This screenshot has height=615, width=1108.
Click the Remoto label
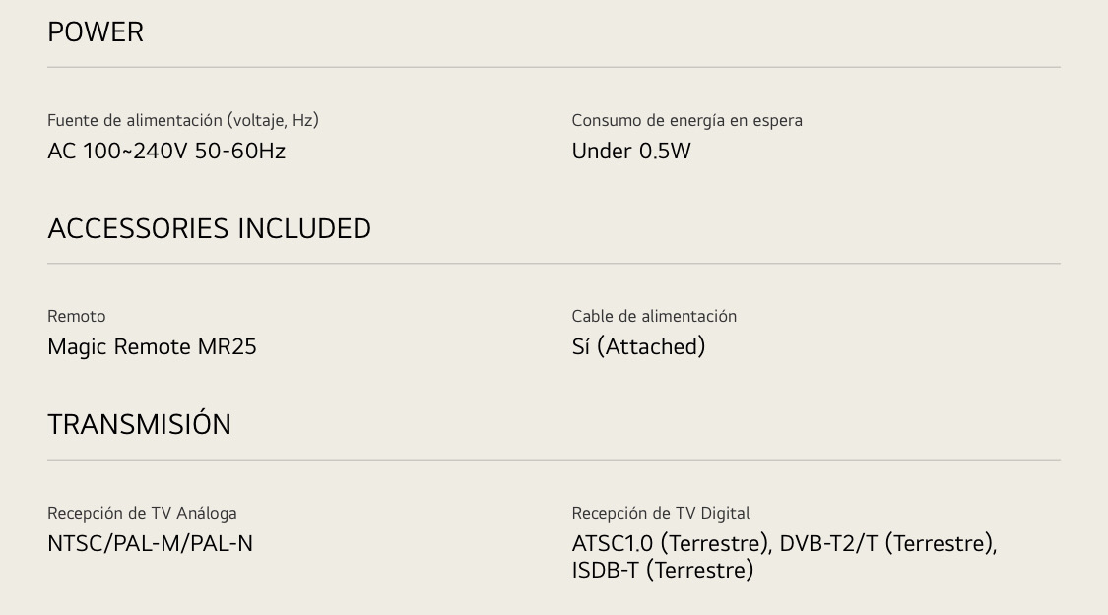[x=76, y=316]
